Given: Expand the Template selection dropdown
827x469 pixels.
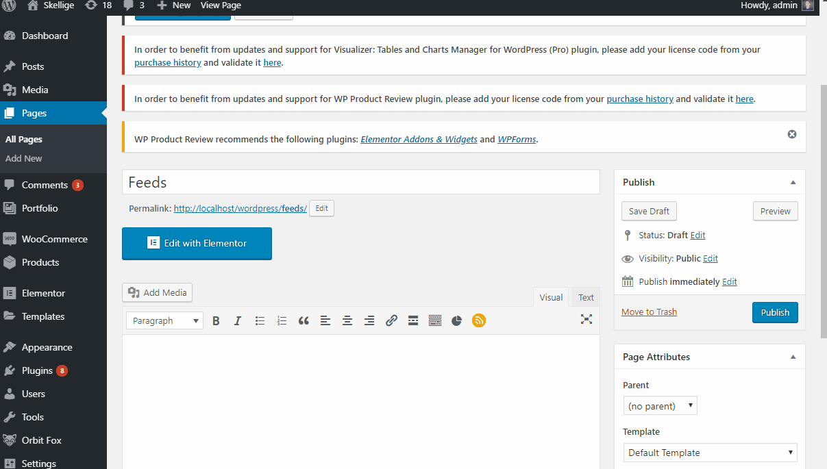Looking at the screenshot, I should [710, 453].
